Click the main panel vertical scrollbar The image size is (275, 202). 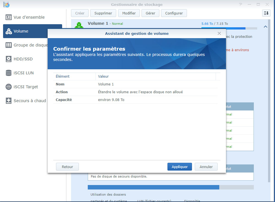tap(269, 102)
